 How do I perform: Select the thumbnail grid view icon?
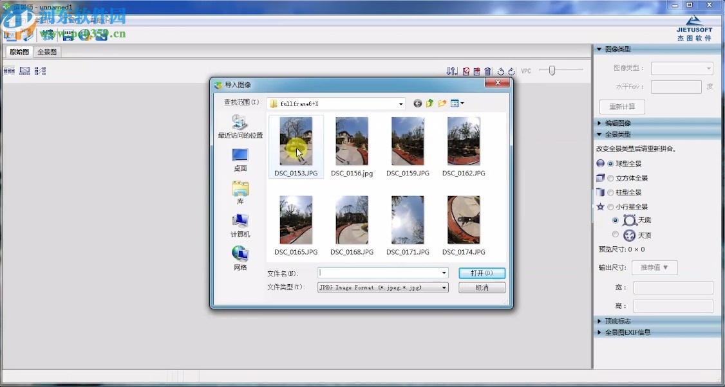point(9,71)
